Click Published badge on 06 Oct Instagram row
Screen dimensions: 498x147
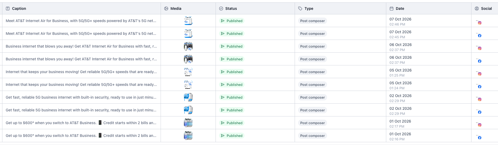pos(231,46)
